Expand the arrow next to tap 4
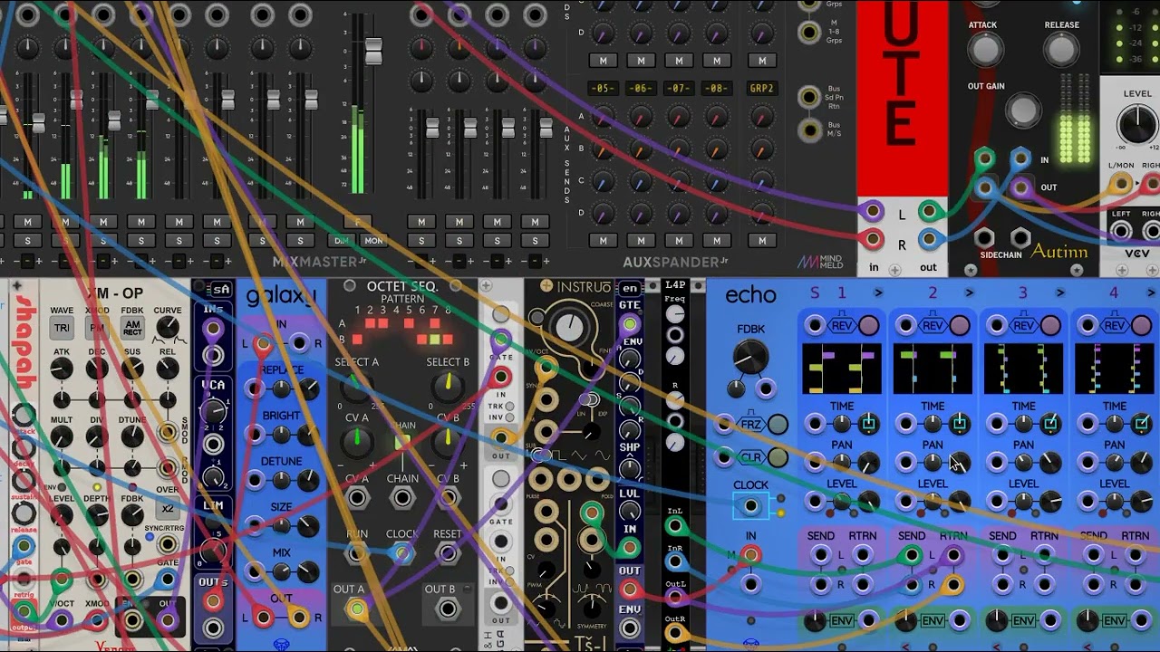 tap(1151, 292)
